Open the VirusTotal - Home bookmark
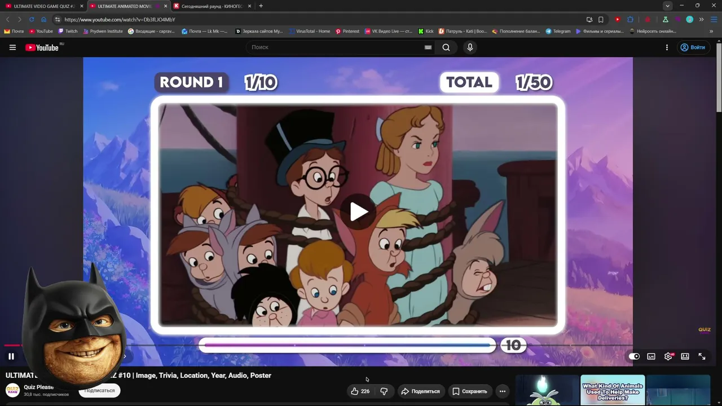This screenshot has width=722, height=406. 310,32
